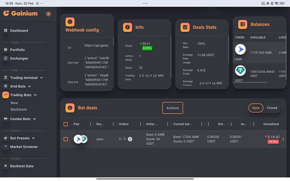Click the Start bot JSON payload
This screenshot has height=181, width=290.
coord(97,63)
